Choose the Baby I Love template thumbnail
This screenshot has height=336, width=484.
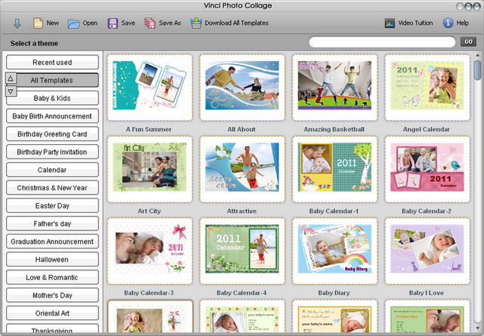(427, 251)
